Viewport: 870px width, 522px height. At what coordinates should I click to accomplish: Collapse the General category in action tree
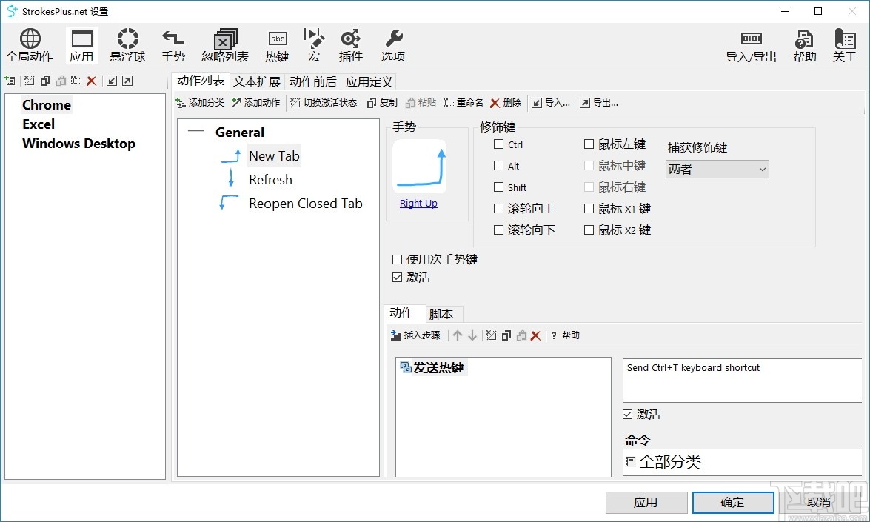click(x=195, y=131)
